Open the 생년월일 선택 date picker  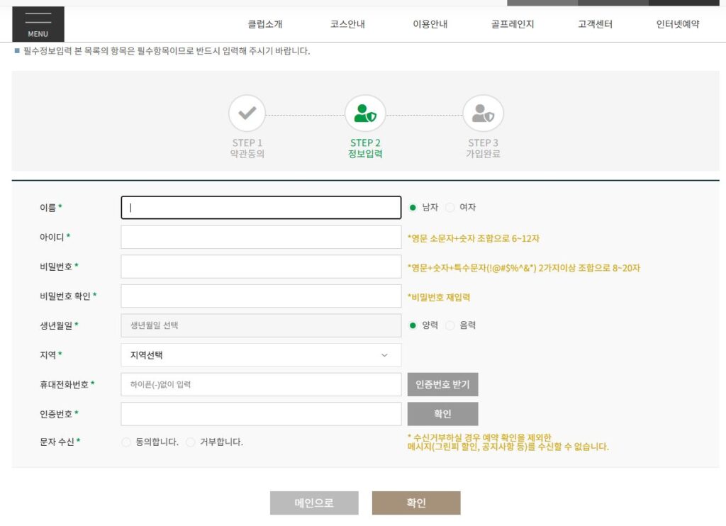point(261,325)
